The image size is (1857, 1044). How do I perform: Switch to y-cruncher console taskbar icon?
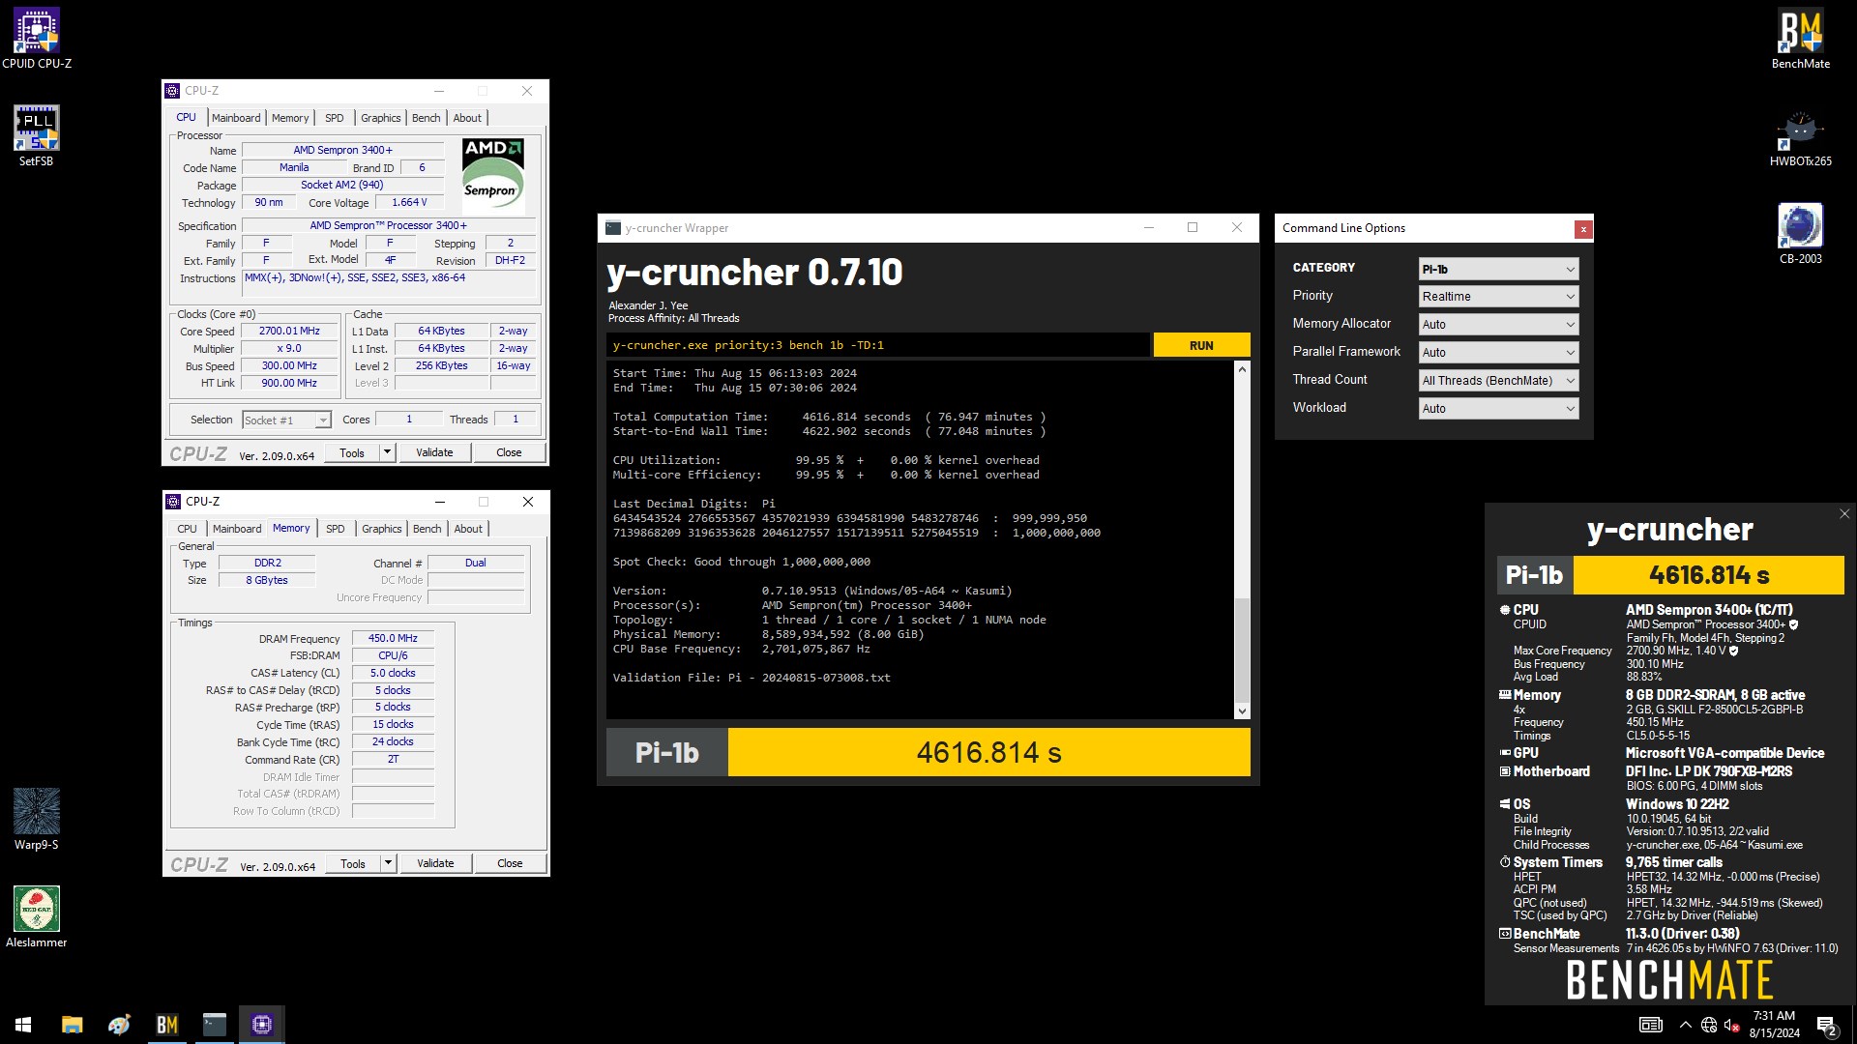pos(214,1025)
